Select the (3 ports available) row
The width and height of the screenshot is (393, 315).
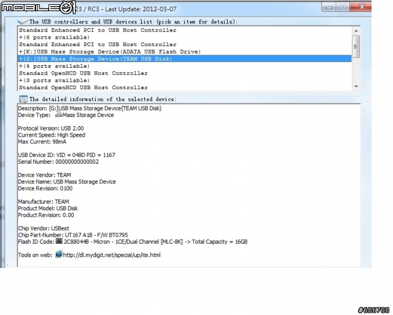[185, 81]
